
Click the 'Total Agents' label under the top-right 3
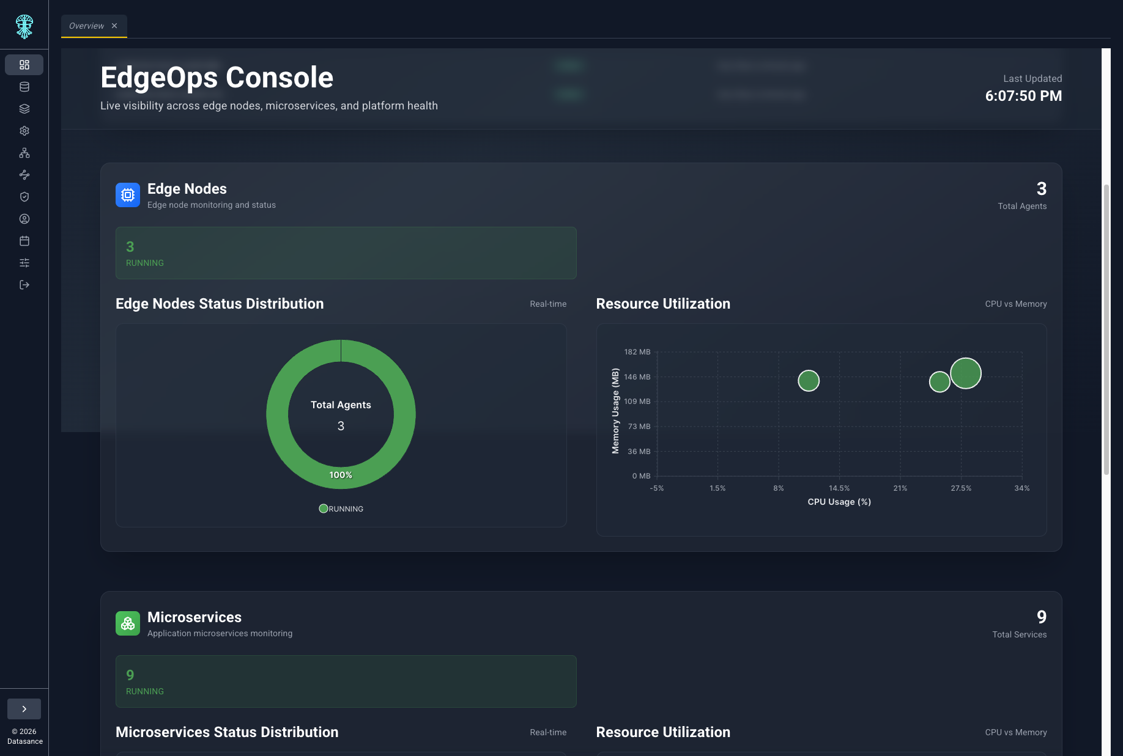[1022, 206]
